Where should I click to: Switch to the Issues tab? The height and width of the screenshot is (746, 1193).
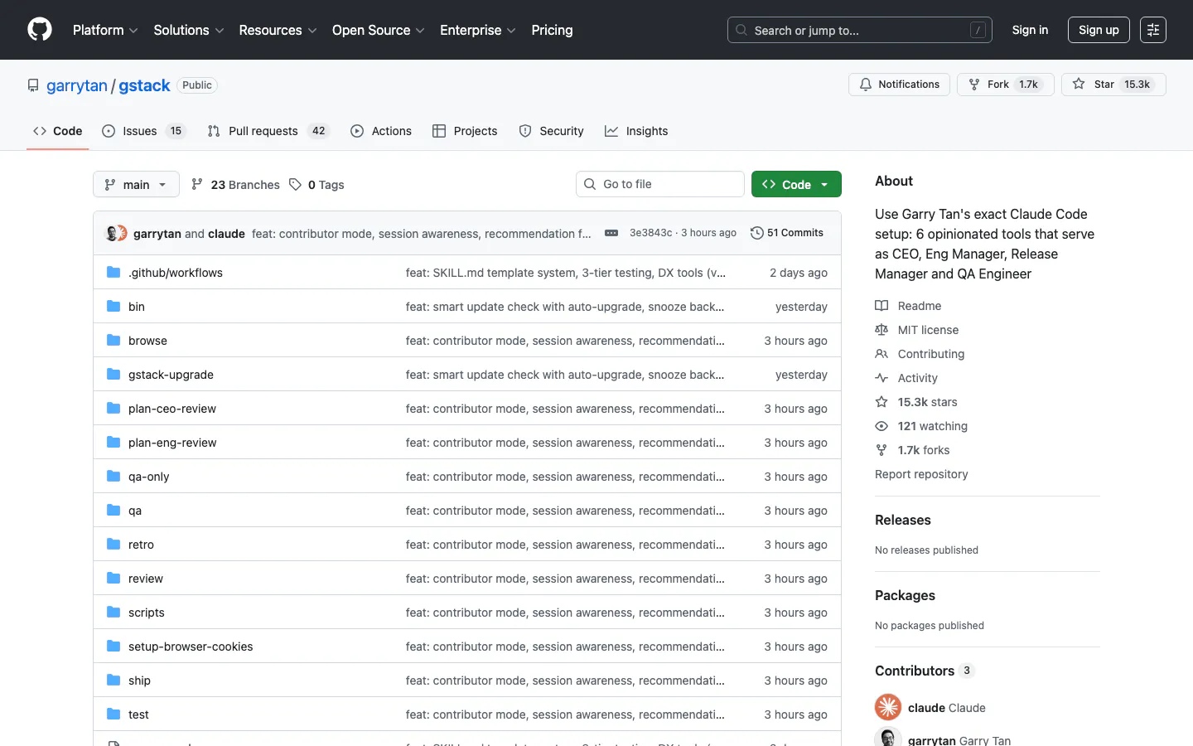coord(139,131)
